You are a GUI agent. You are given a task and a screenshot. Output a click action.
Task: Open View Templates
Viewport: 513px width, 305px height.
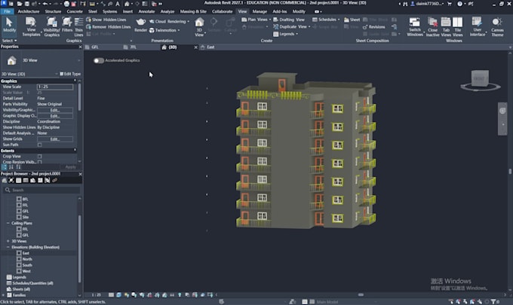coord(31,27)
